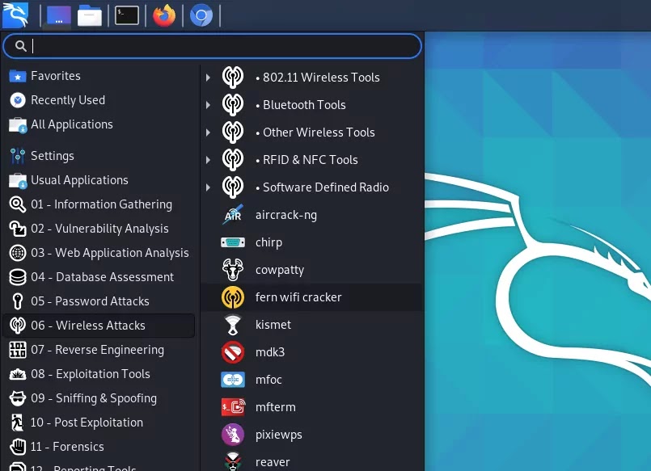Open the Kali dragon application menu
This screenshot has width=651, height=471.
[x=15, y=15]
